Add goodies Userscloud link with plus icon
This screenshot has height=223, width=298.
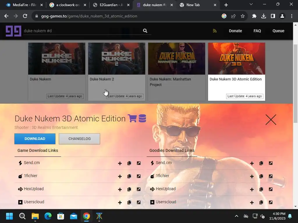point(252,202)
